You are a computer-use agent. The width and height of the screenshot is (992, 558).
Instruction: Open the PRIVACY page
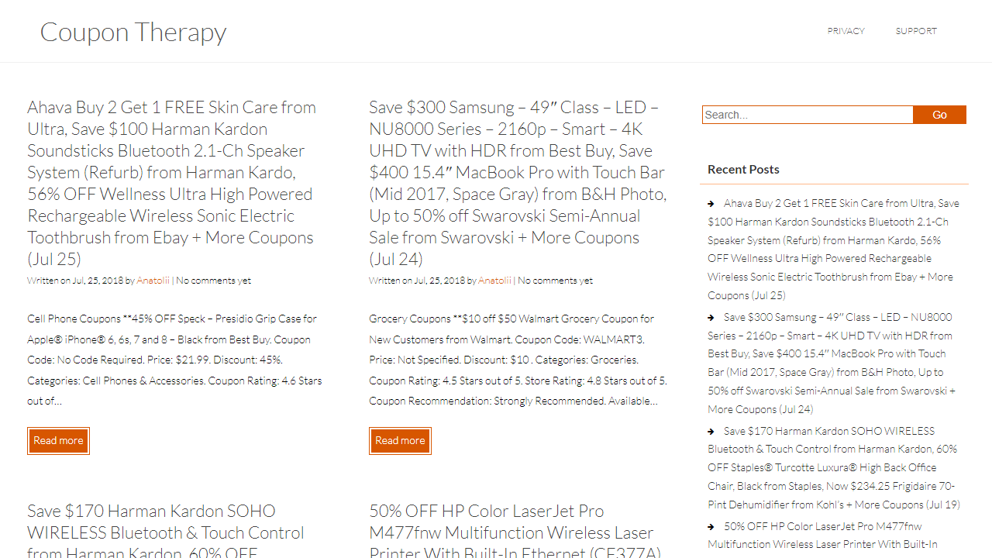coord(846,31)
